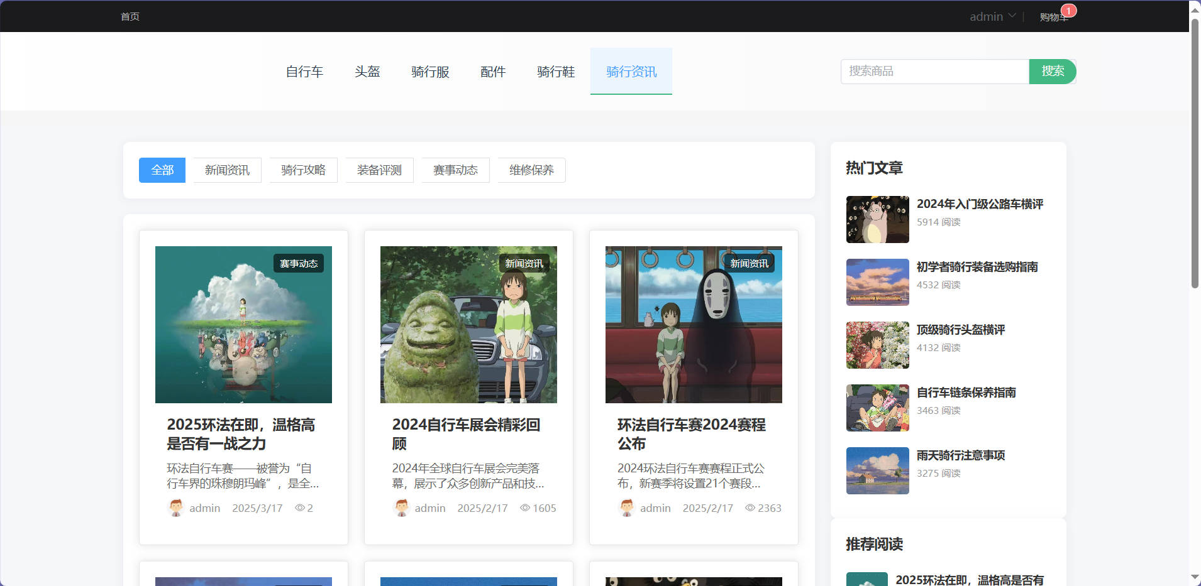Filter articles by 维修保养

531,170
